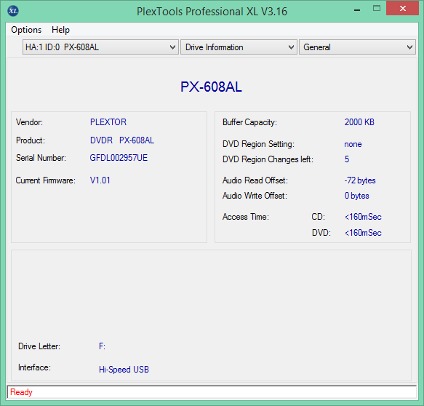Click the drive selector dropdown arrow
Viewport: 424px width, 406px height.
tap(172, 47)
